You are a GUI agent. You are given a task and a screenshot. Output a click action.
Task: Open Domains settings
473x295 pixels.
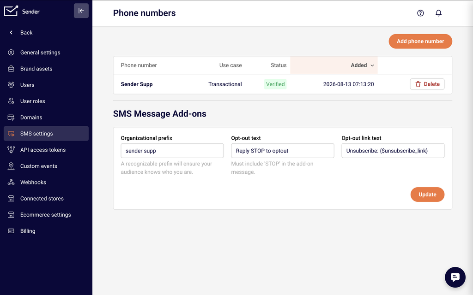46,118
